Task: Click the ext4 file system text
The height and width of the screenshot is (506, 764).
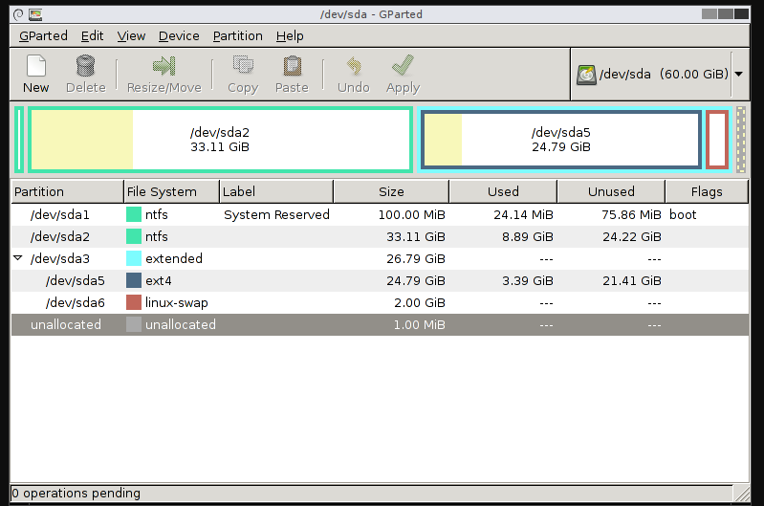Action: click(159, 280)
